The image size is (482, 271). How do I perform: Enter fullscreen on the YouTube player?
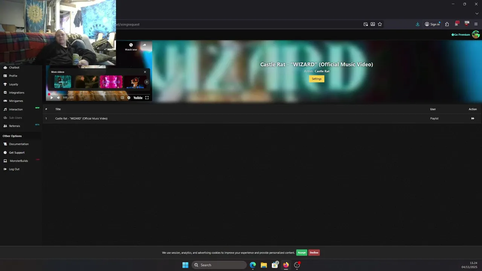pyautogui.click(x=147, y=97)
